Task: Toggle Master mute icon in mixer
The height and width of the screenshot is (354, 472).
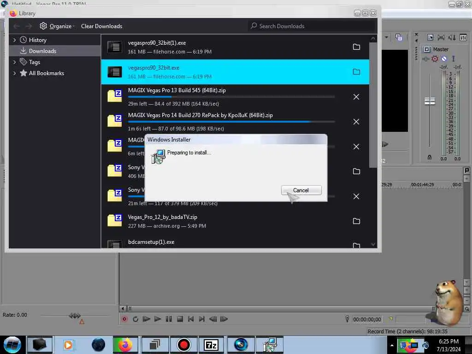Action: tap(444, 59)
